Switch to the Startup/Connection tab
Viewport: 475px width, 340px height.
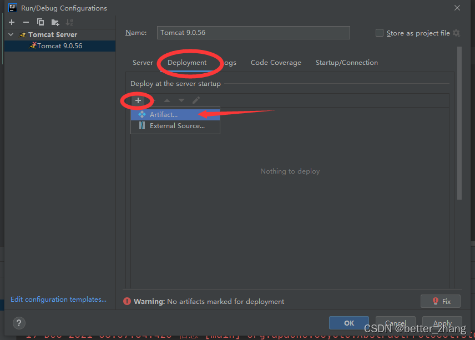click(347, 63)
